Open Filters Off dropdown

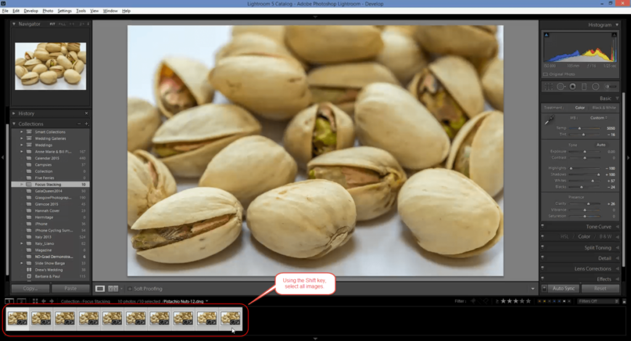[598, 301]
